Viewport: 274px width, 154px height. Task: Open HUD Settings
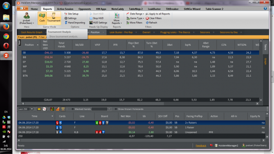(x=98, y=23)
